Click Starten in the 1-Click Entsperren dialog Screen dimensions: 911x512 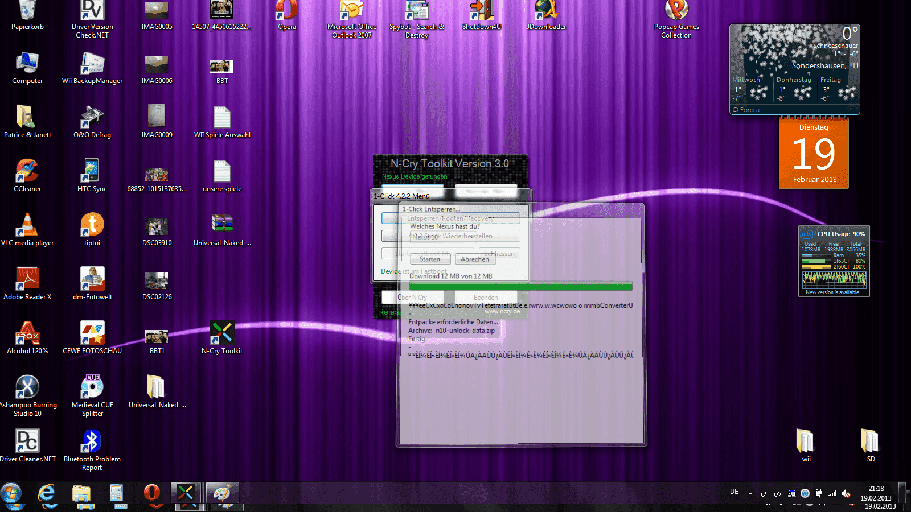(x=430, y=259)
